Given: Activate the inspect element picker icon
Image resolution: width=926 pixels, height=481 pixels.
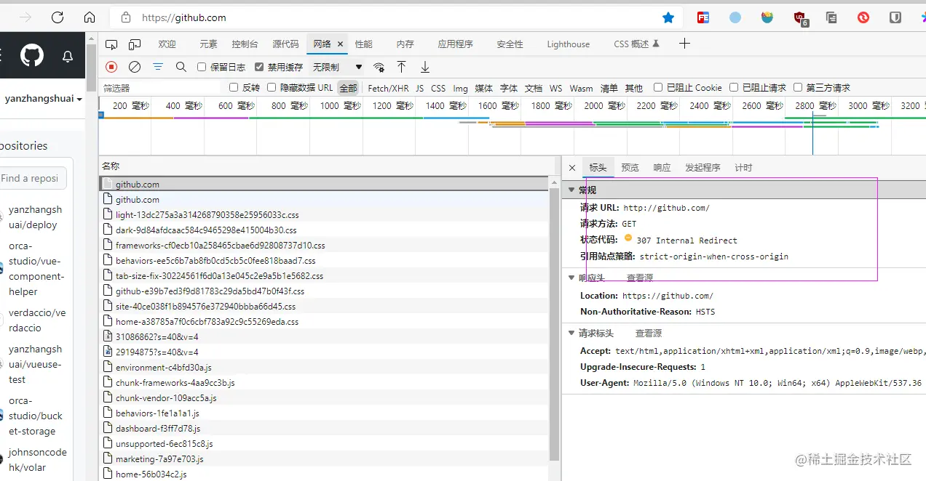Looking at the screenshot, I should coord(111,44).
